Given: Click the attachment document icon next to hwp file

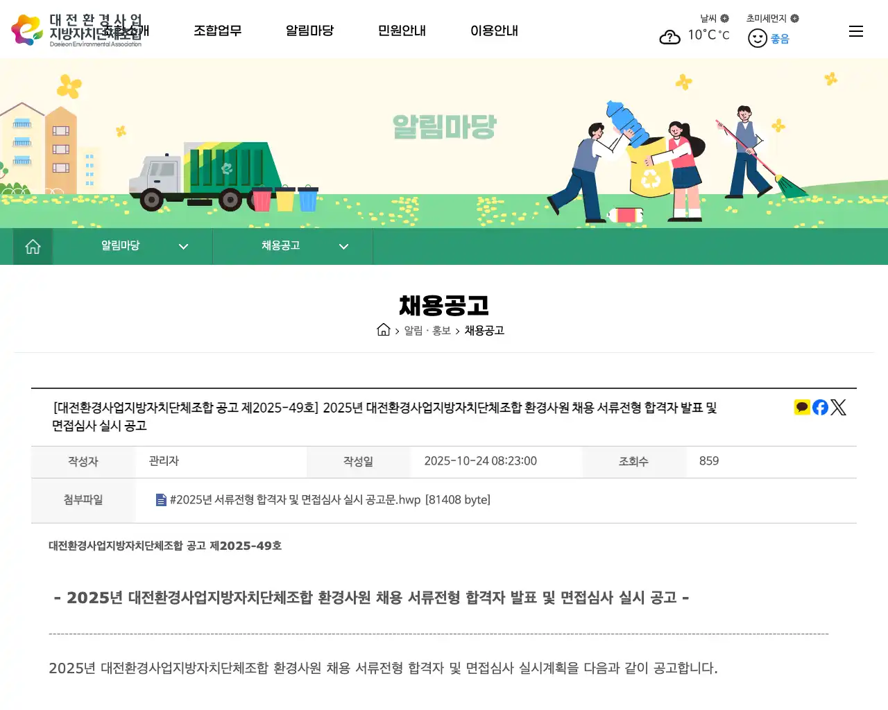Looking at the screenshot, I should pos(160,499).
